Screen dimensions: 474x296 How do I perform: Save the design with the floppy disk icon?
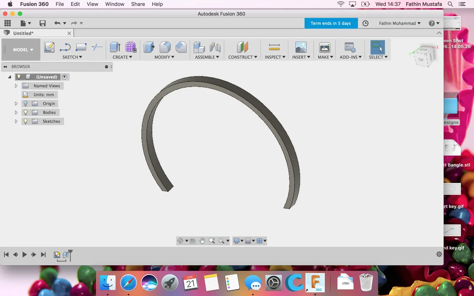coord(43,23)
